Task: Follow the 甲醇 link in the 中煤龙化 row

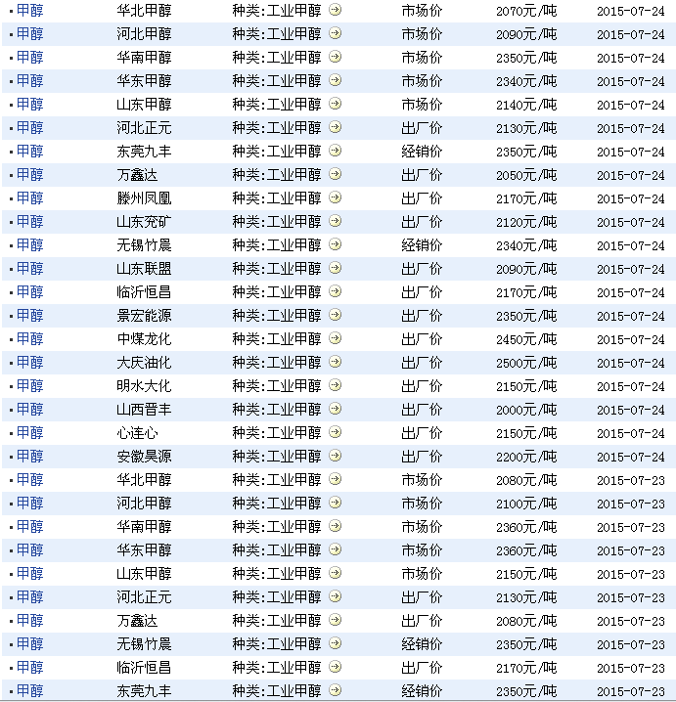Action: (x=30, y=338)
